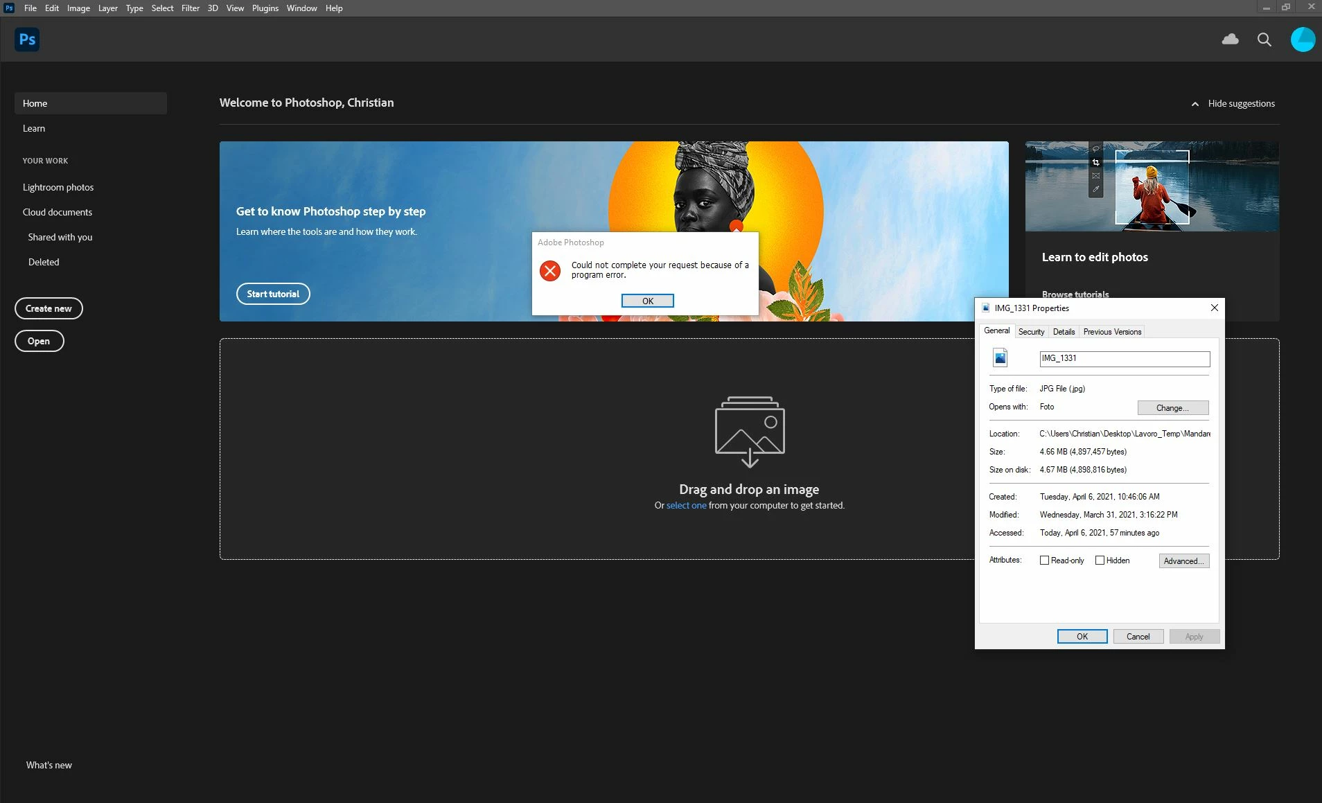Go to Home in the sidebar

tap(90, 103)
